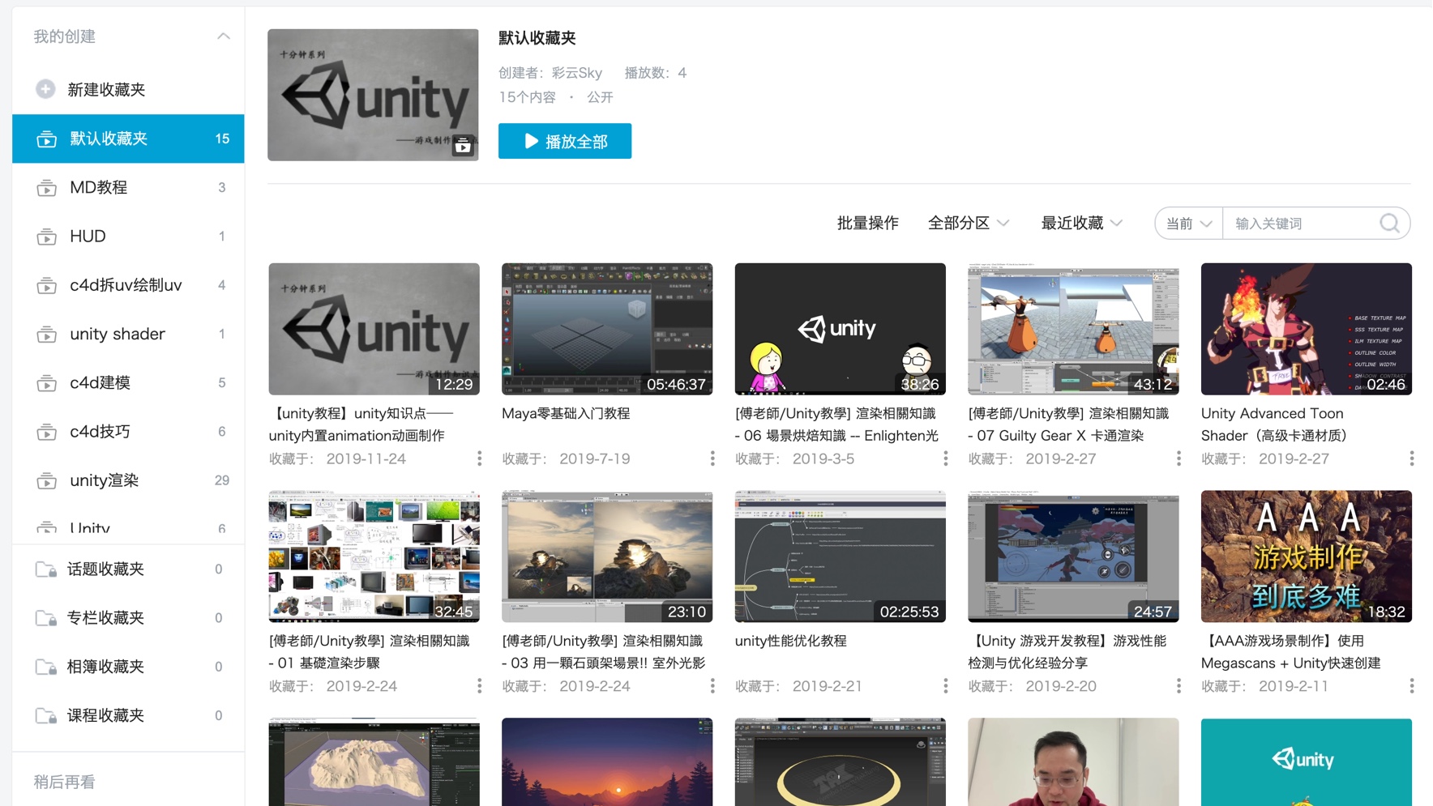Click the folder icon beside c4d建模
1433x806 pixels.
pyautogui.click(x=46, y=383)
